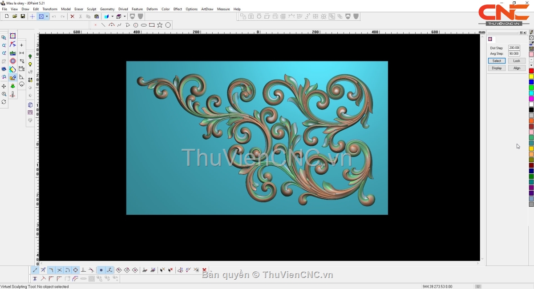Open the Sculpt menu

click(91, 9)
